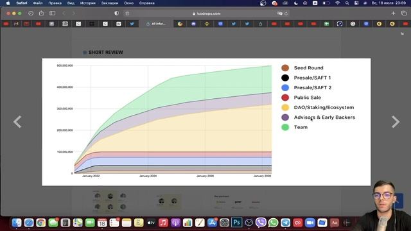Click the 'DAO/Staking/Ecosystem' legend label
The width and height of the screenshot is (411, 231).
coord(324,107)
